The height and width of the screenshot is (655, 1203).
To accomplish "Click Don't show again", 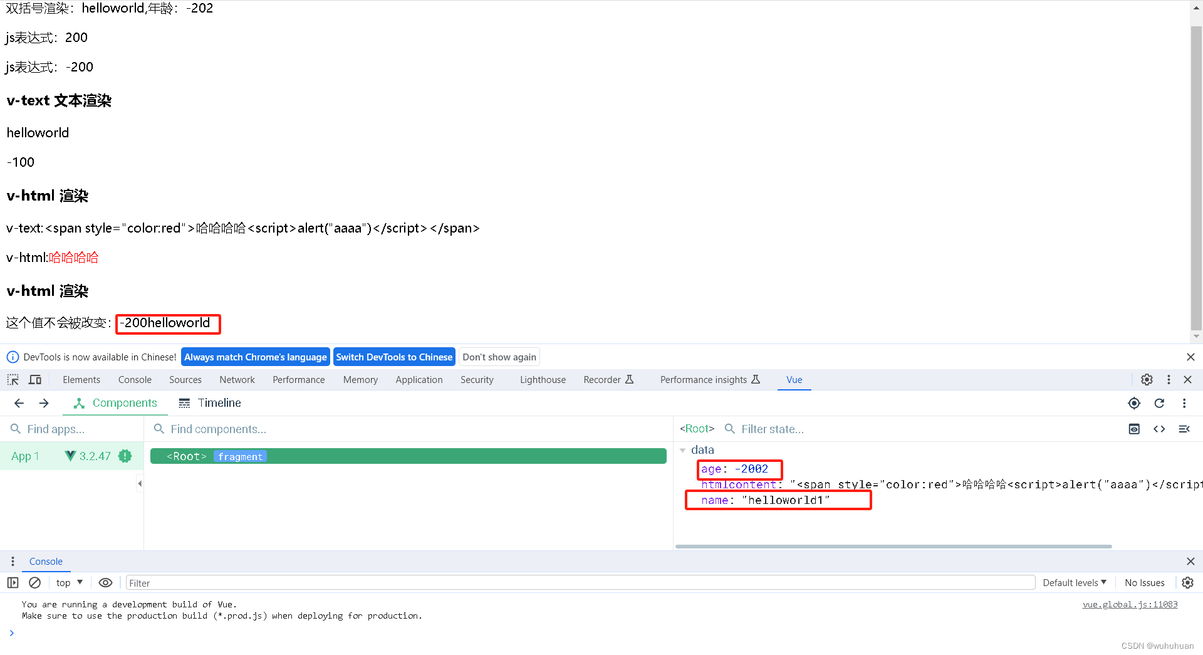I will [499, 357].
